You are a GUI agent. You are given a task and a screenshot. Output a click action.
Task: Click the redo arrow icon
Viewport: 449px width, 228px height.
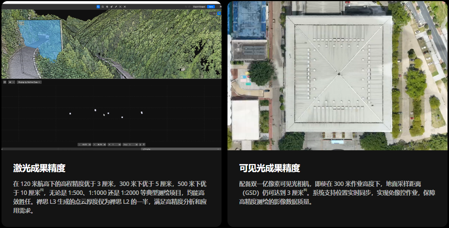(190, 7)
